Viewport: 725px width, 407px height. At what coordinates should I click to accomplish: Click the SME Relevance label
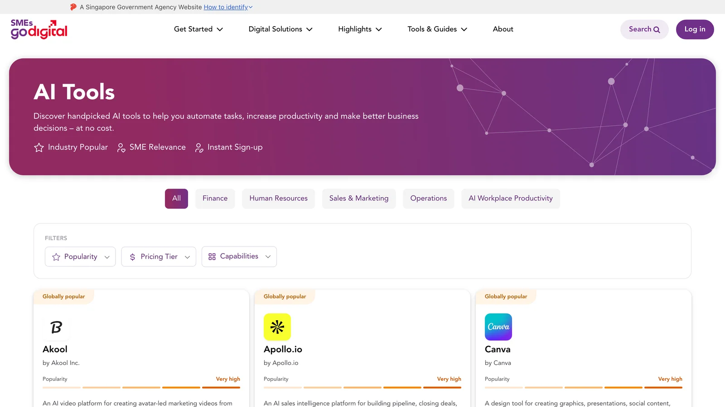158,147
